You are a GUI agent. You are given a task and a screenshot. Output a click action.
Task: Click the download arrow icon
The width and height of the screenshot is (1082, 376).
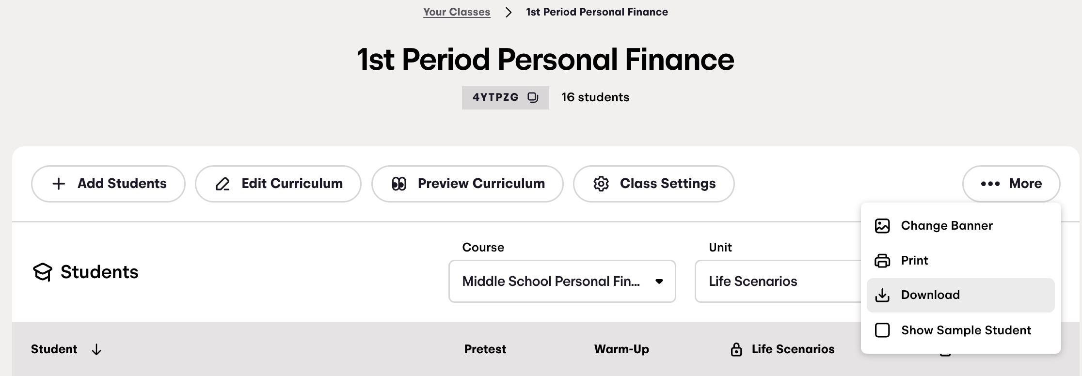click(882, 295)
